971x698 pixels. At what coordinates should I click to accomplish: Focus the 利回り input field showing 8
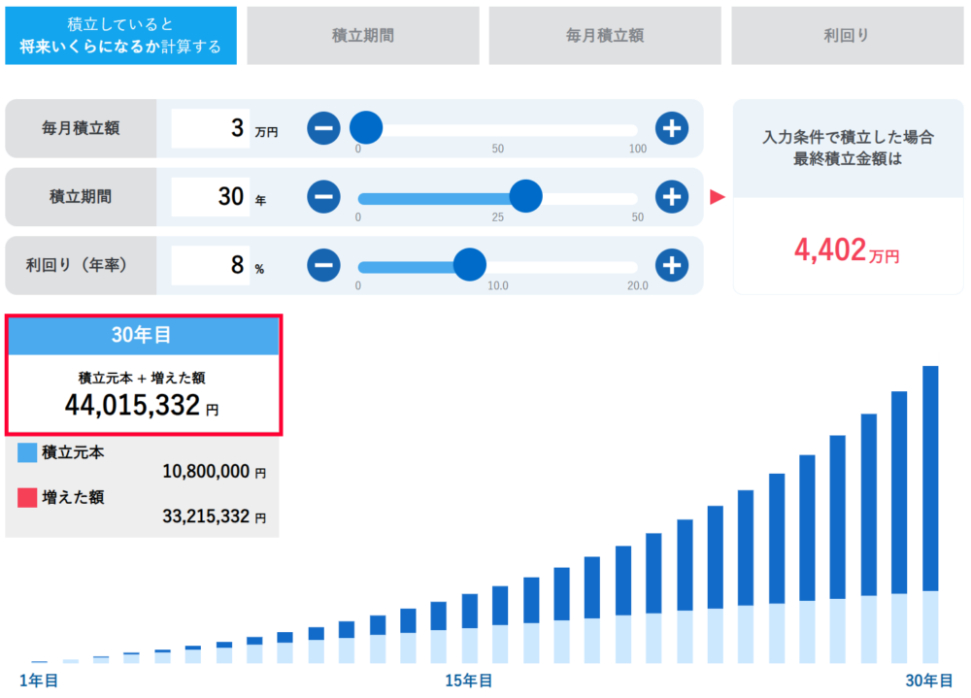tap(210, 265)
